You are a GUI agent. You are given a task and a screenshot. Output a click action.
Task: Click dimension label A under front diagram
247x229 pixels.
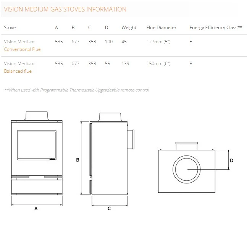[36, 209]
